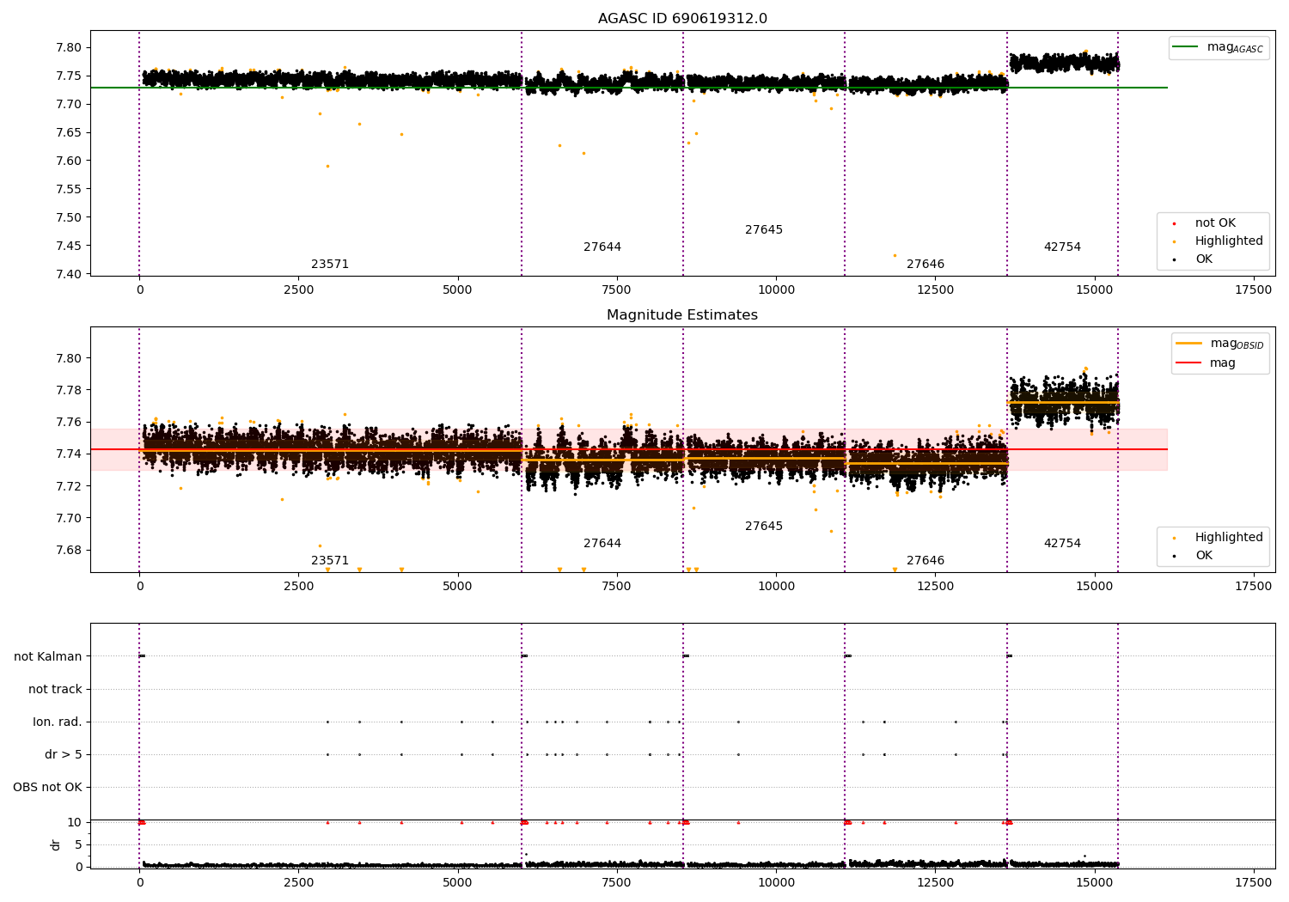Image resolution: width=1289 pixels, height=902 pixels.
Task: Select 'Highlighted' legend entry in middle plot
Action: [x=1218, y=538]
